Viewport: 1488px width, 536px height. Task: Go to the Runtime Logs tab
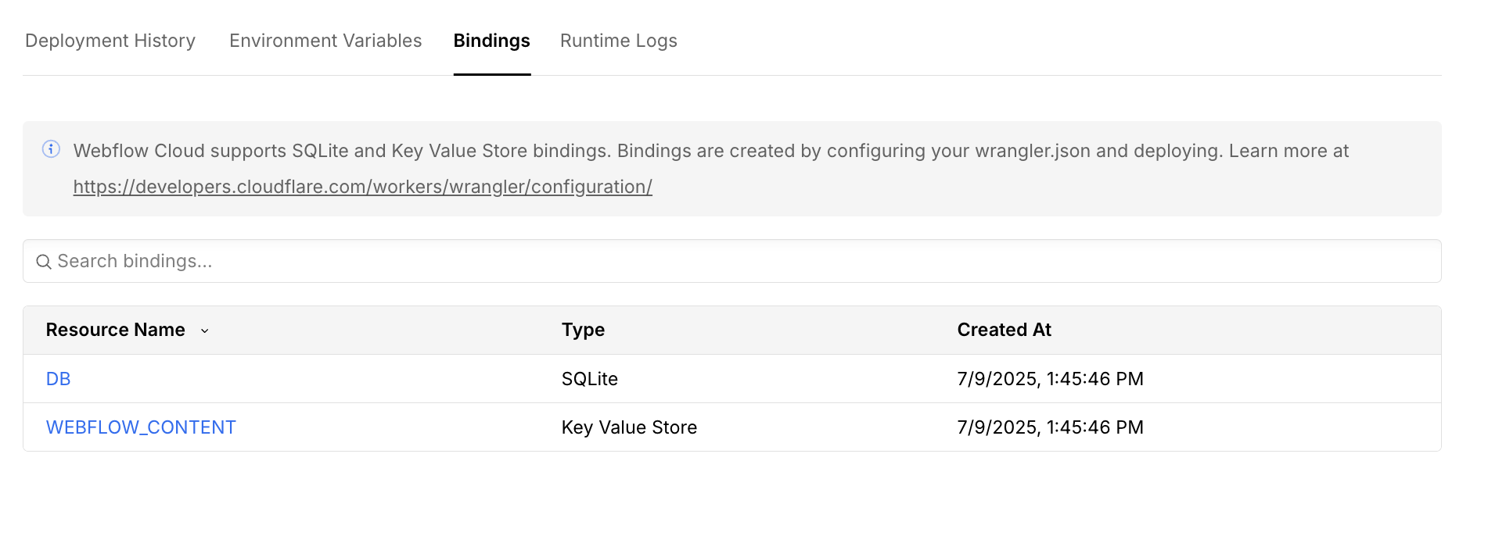click(618, 41)
